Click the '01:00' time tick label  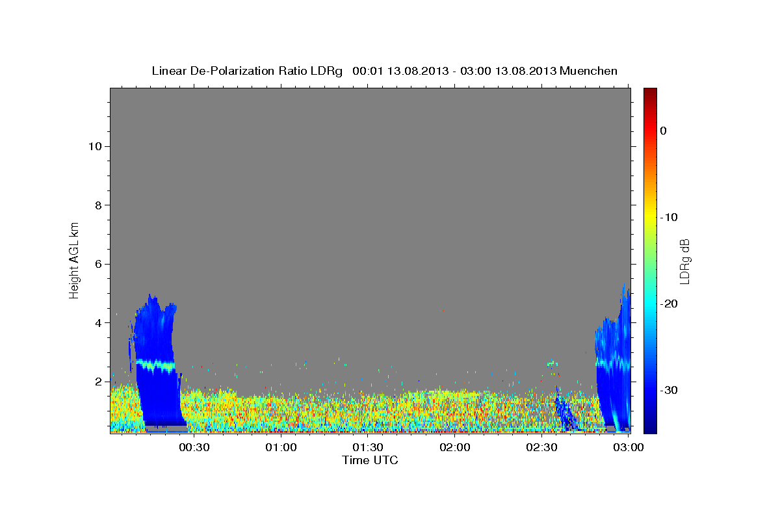pos(281,447)
